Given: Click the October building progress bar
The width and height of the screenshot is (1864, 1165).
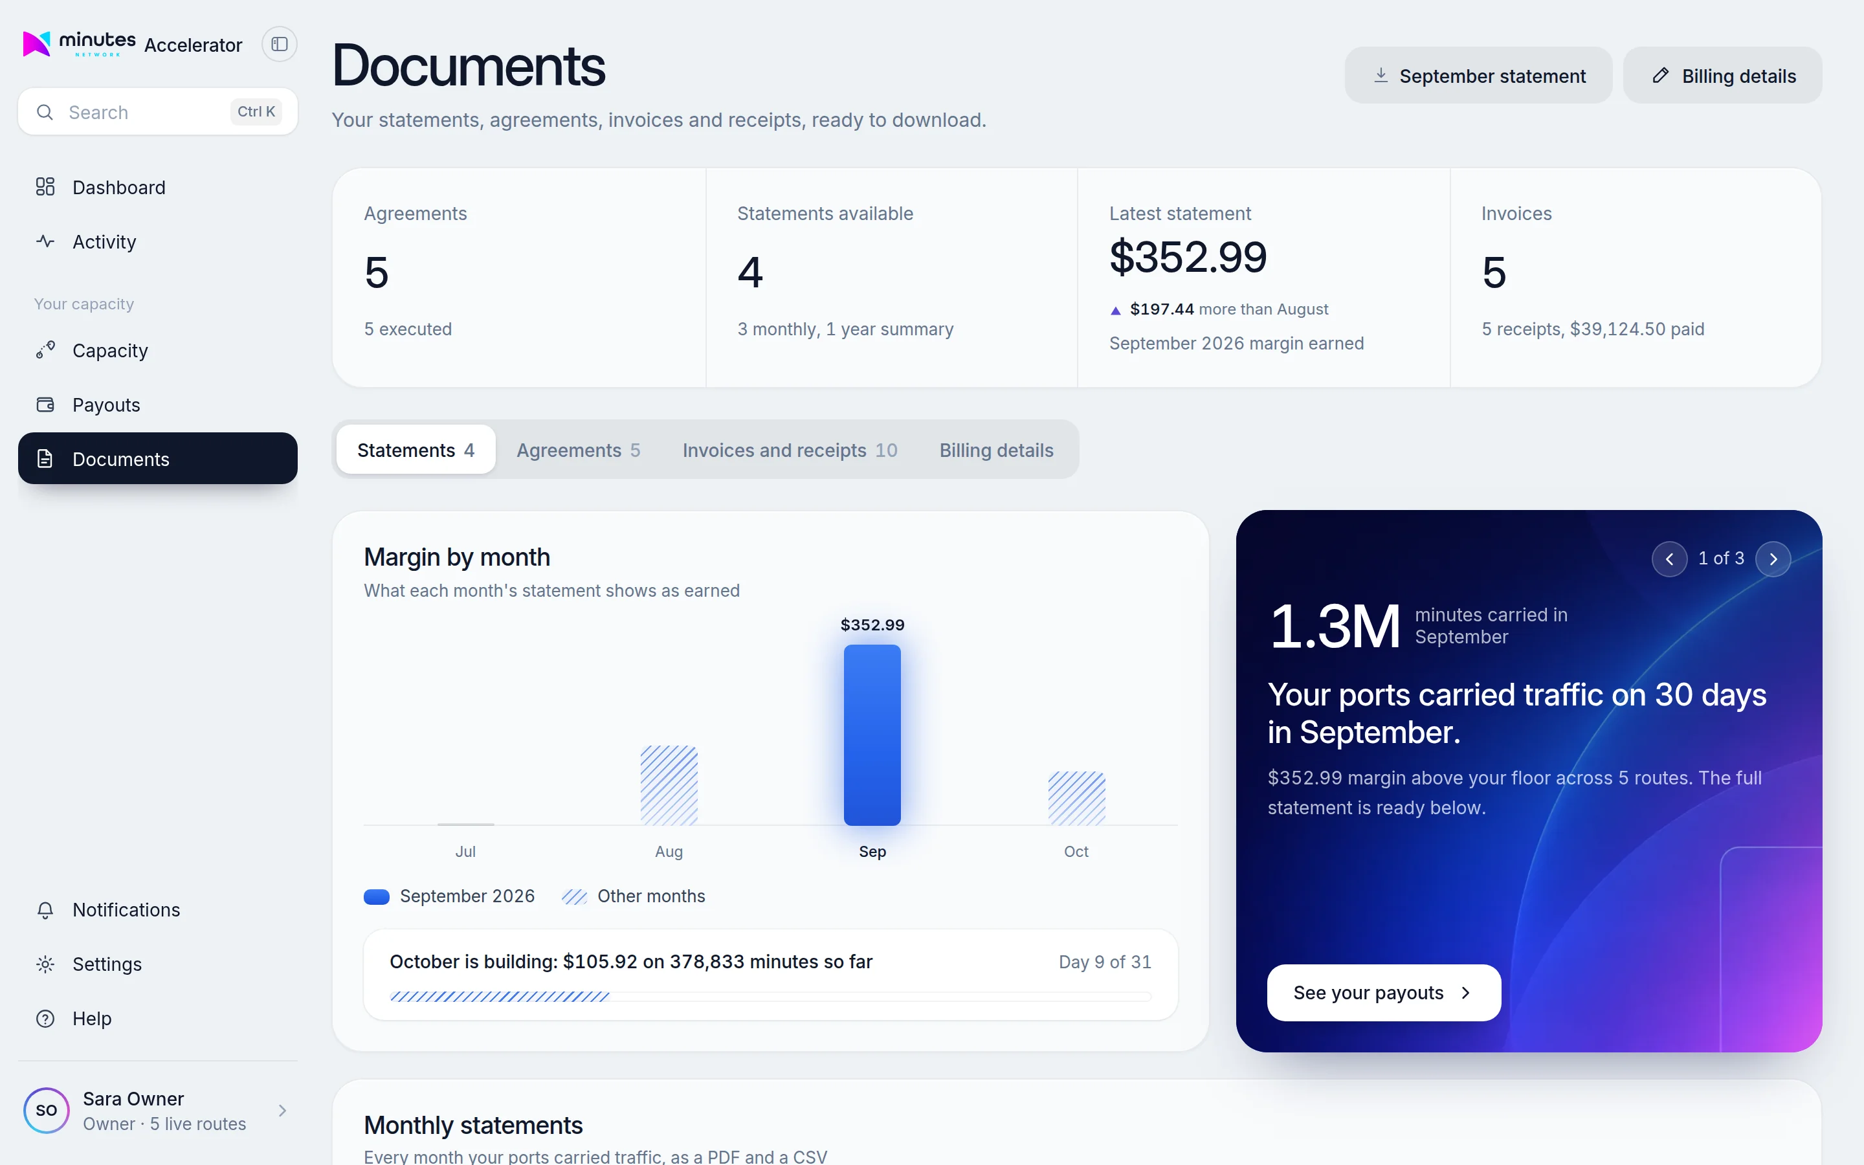Looking at the screenshot, I should [770, 996].
